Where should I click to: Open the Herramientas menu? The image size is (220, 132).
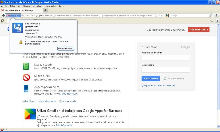point(50,6)
